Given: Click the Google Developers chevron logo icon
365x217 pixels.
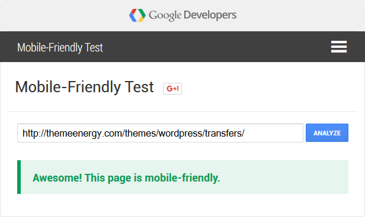Looking at the screenshot, I should [x=137, y=15].
